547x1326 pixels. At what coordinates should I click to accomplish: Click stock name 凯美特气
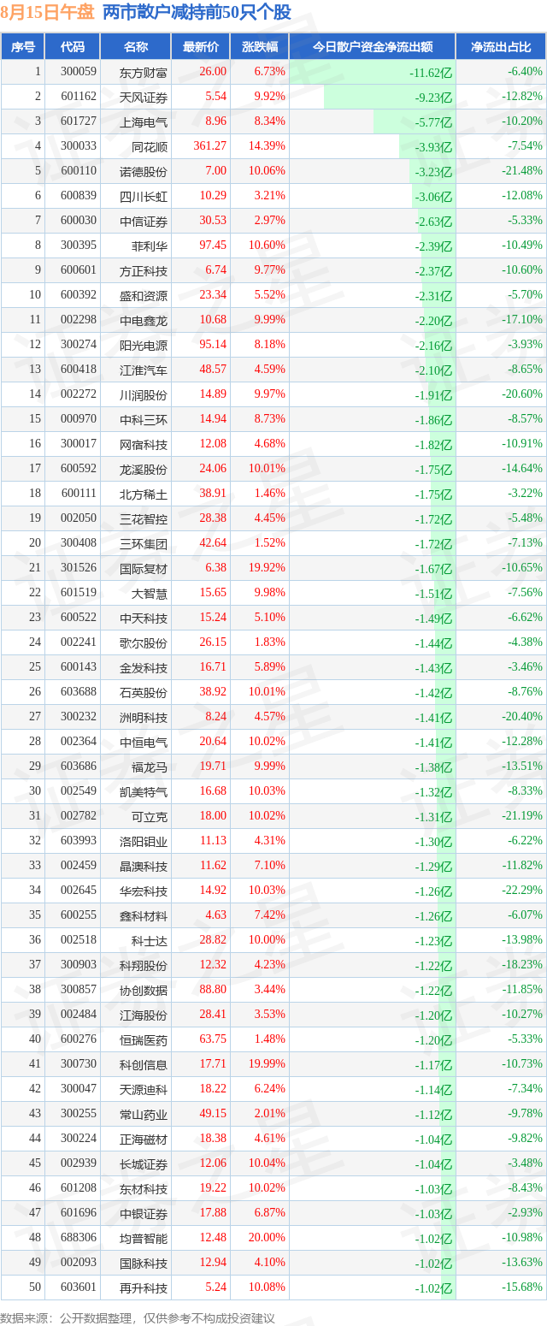pyautogui.click(x=144, y=791)
